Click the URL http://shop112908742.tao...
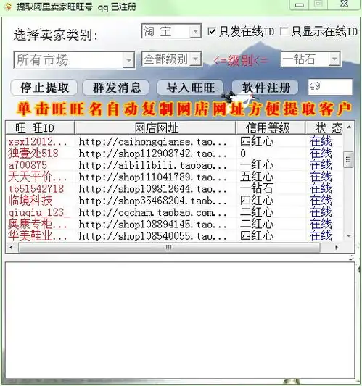 pyautogui.click(x=152, y=154)
